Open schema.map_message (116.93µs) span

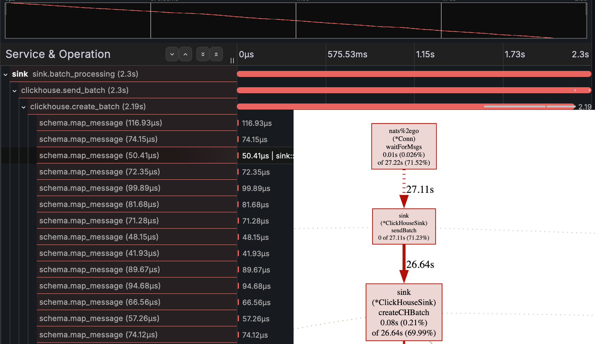pos(137,123)
